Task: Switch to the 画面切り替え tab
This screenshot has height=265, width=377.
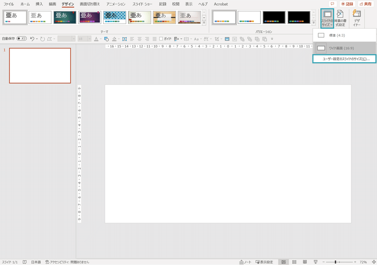Action: pos(90,4)
